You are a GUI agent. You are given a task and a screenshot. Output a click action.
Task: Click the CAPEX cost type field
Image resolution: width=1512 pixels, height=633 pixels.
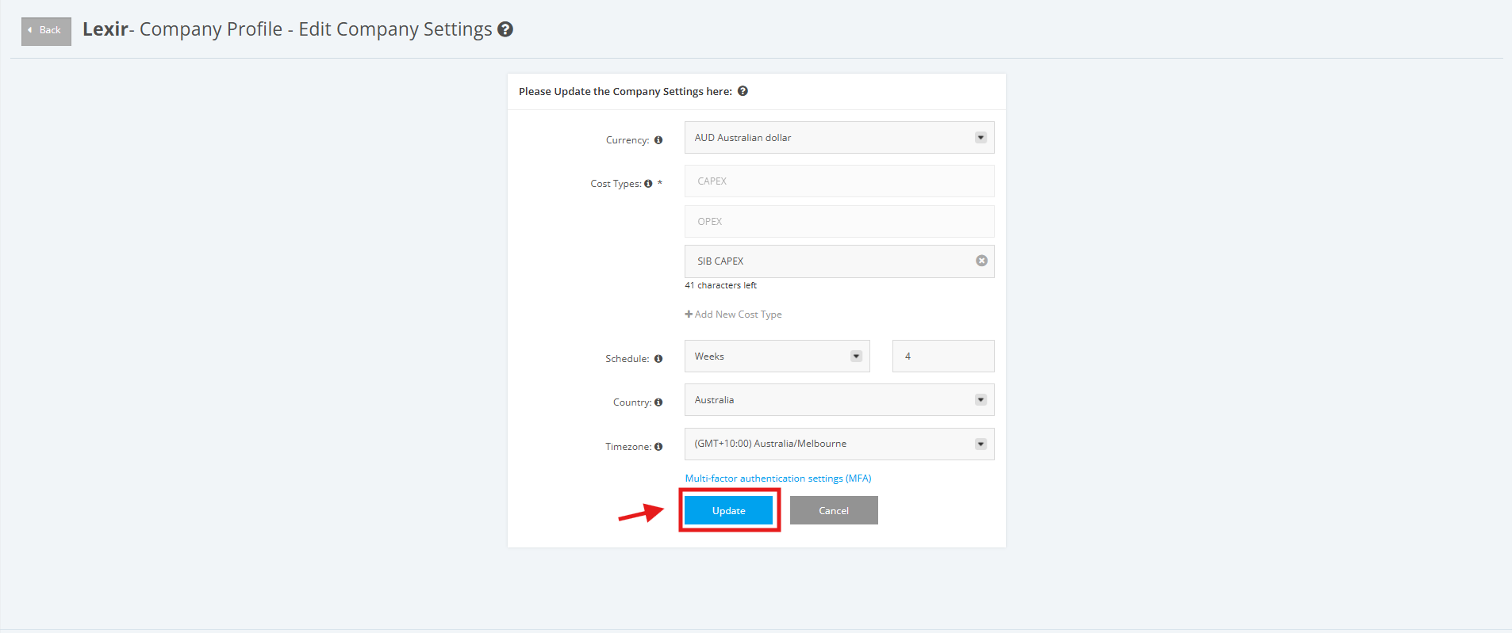pyautogui.click(x=839, y=181)
